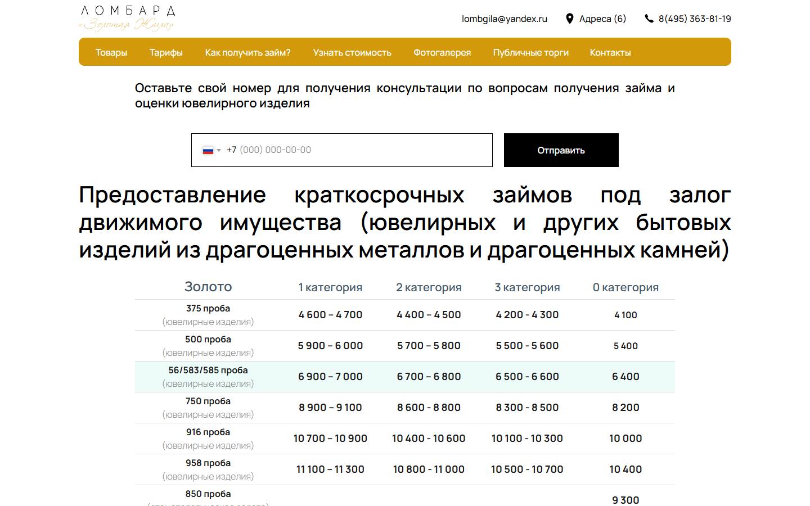
Task: Select Узнать стоимость in navigation
Action: coord(352,52)
